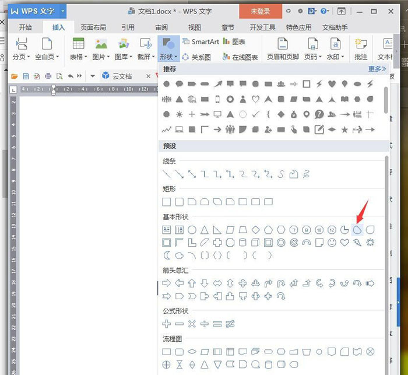The height and width of the screenshot is (375, 408).
Task: Select the right triangle basic shape
Action: coord(217,230)
